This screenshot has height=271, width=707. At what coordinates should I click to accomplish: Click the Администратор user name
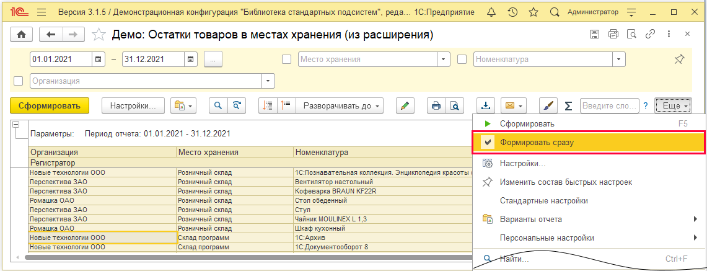coord(592,12)
